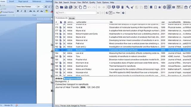Viewport: 191px width, 107px height.
Task: Click the global search globe icon by search bar
Action: (107, 13)
